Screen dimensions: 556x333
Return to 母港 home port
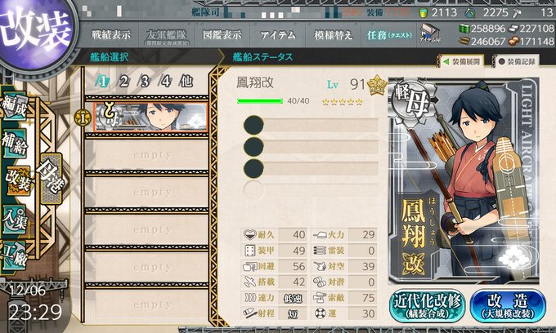(52, 178)
